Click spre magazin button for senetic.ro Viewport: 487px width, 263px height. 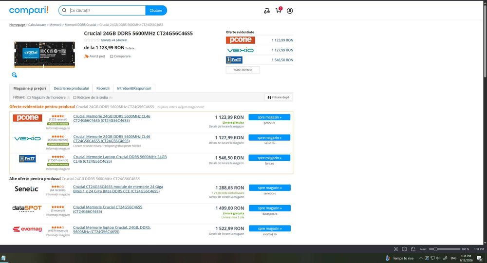(x=270, y=188)
